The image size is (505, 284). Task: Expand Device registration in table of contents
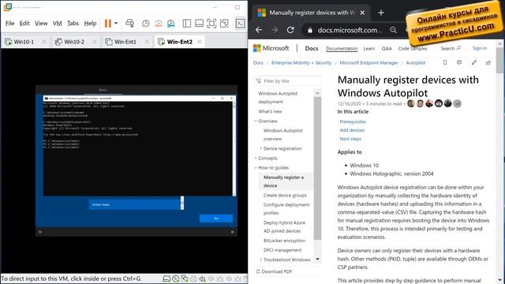coord(261,148)
